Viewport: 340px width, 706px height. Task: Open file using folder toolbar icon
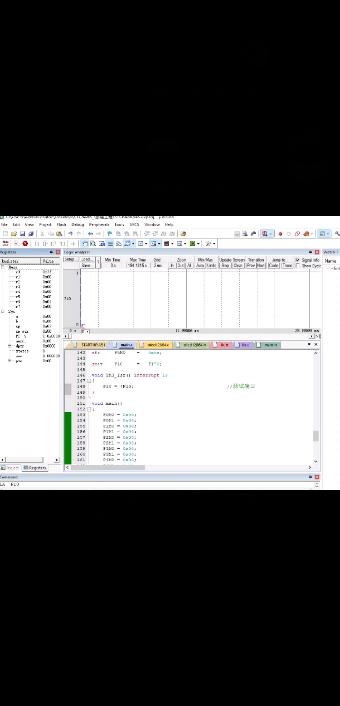(14, 234)
